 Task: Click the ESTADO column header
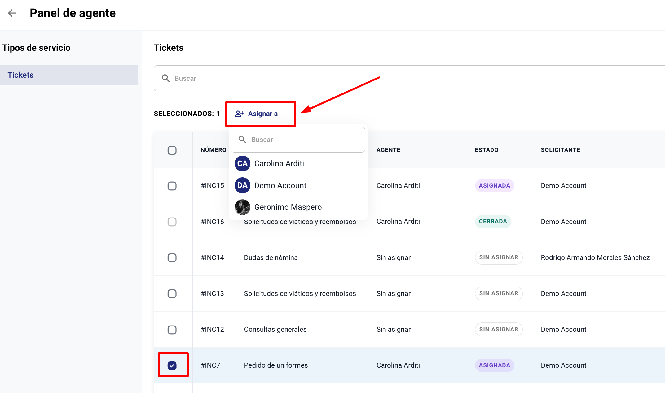point(487,150)
